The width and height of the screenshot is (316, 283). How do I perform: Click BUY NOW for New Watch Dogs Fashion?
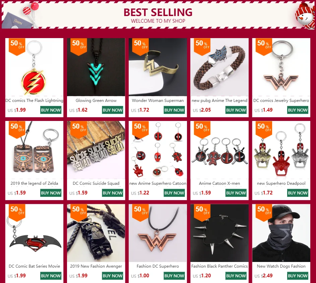click(298, 276)
